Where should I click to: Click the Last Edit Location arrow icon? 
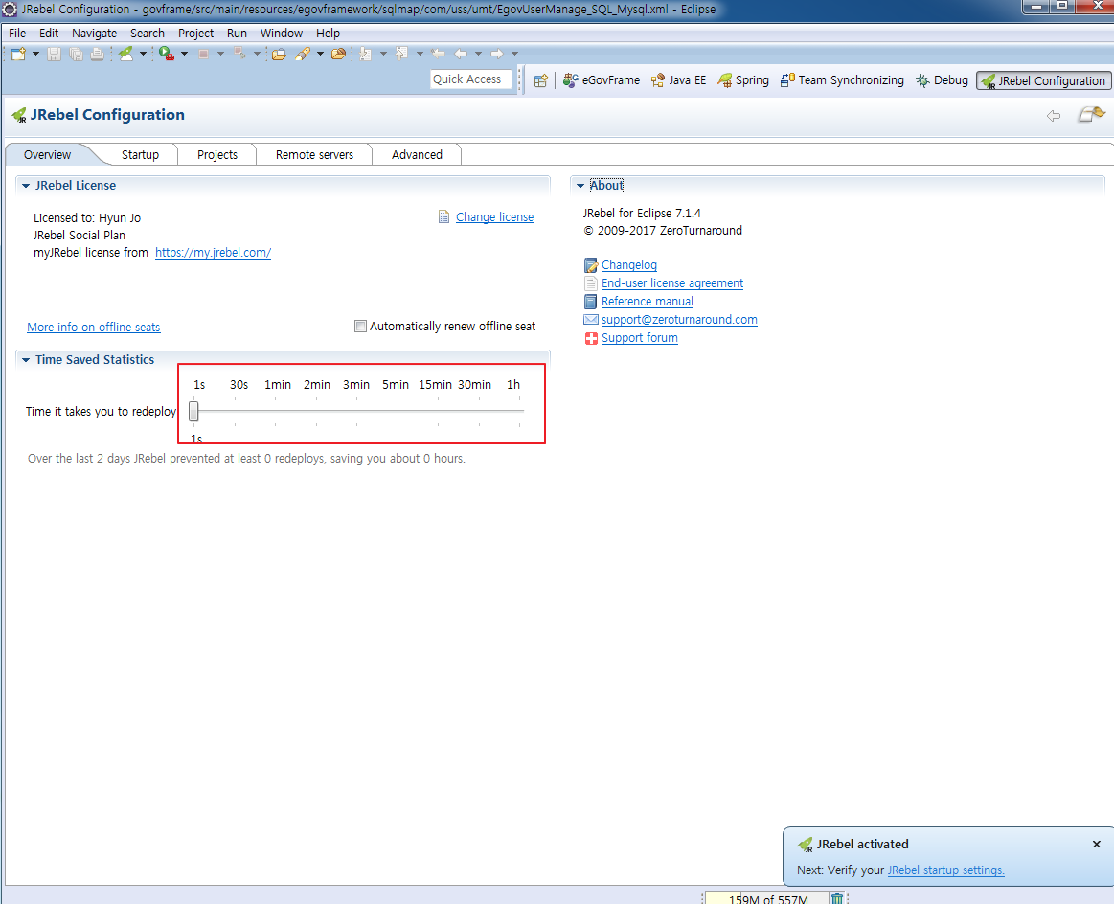[439, 54]
